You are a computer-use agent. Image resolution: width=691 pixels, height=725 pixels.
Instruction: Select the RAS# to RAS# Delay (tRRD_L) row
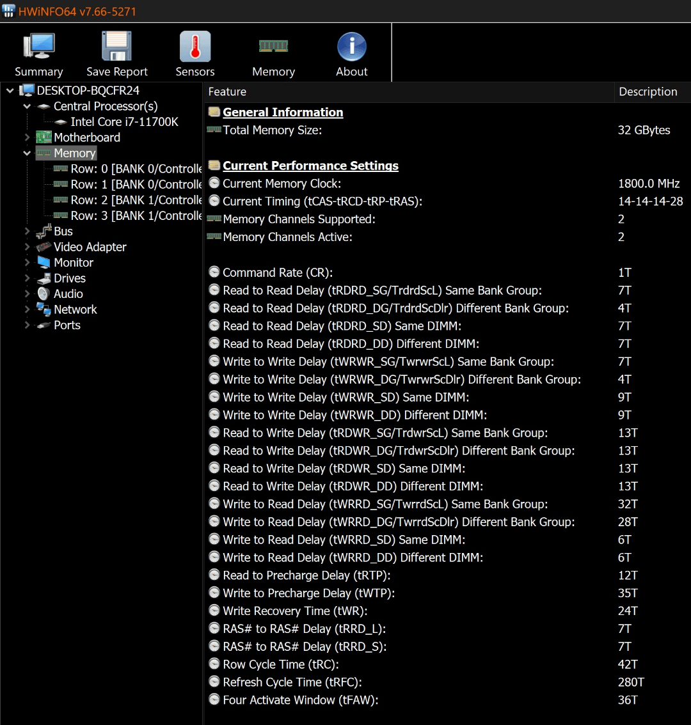[448, 629]
